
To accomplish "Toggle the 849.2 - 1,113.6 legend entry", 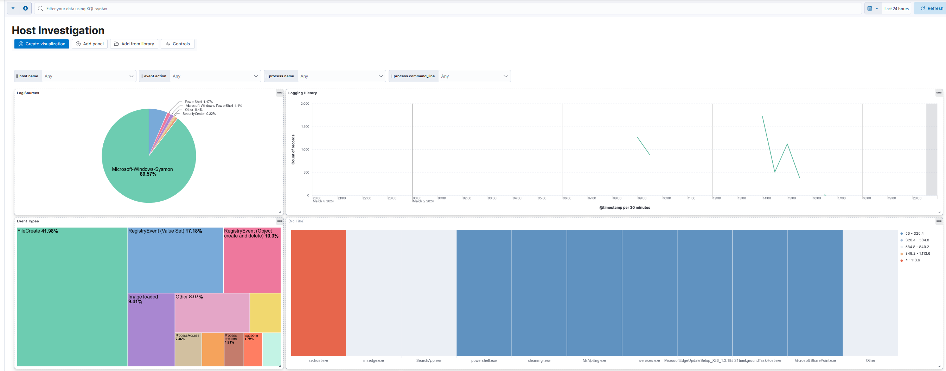I will 918,254.
